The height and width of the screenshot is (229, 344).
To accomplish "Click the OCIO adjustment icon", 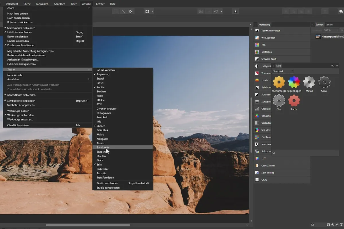I will [257, 180].
